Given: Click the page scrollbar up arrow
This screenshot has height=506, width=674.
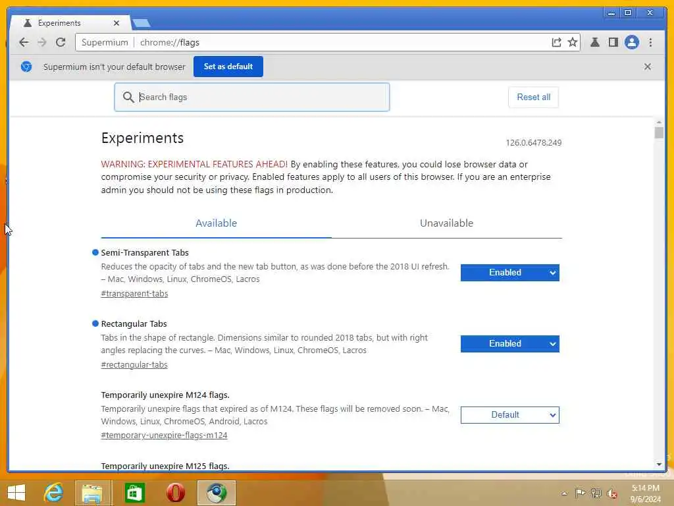Looking at the screenshot, I should 659,123.
